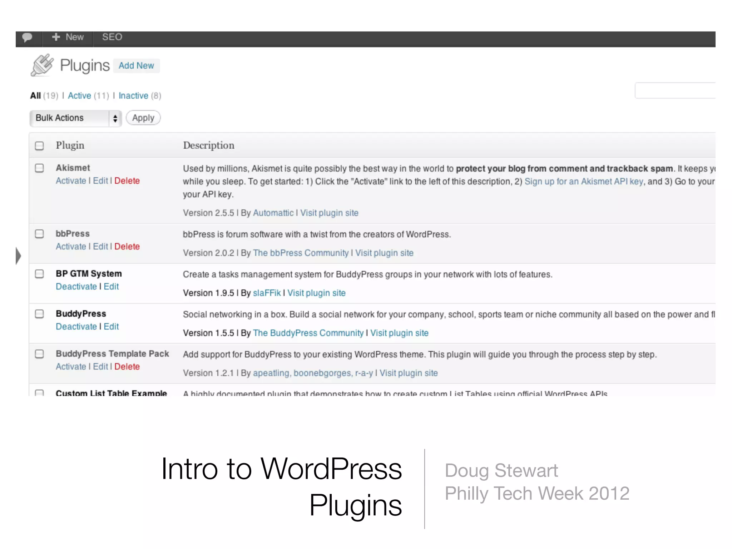Check the select-all Plugin header checkbox
This screenshot has height=549, width=732.
coord(39,146)
